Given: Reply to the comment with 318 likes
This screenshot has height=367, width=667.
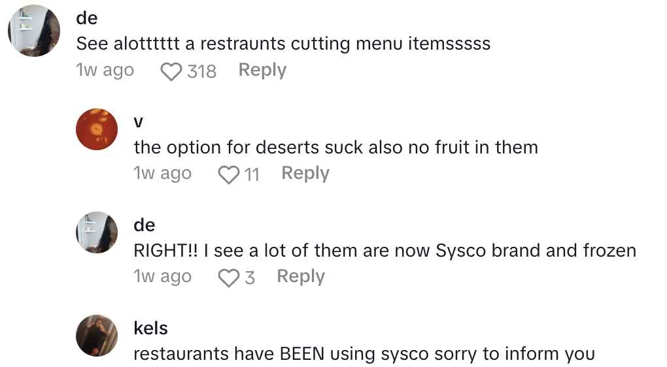Looking at the screenshot, I should pyautogui.click(x=262, y=71).
